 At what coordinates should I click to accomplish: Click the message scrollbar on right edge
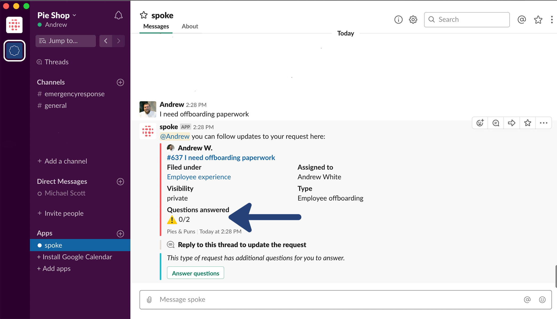[556, 276]
